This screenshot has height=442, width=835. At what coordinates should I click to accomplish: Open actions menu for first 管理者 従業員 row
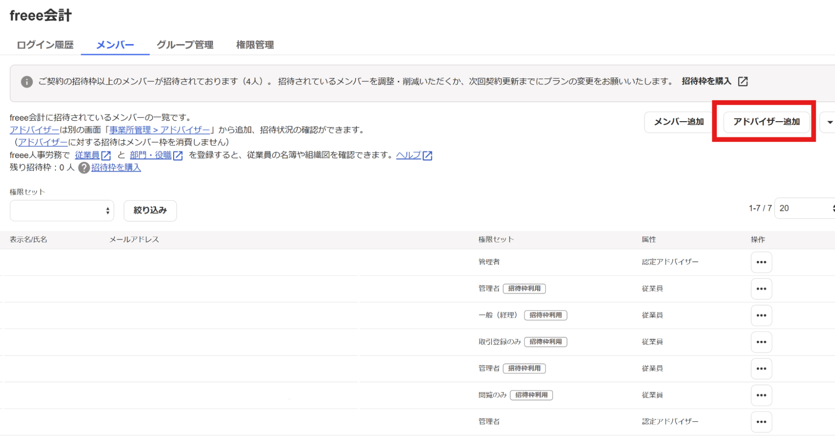(x=761, y=288)
